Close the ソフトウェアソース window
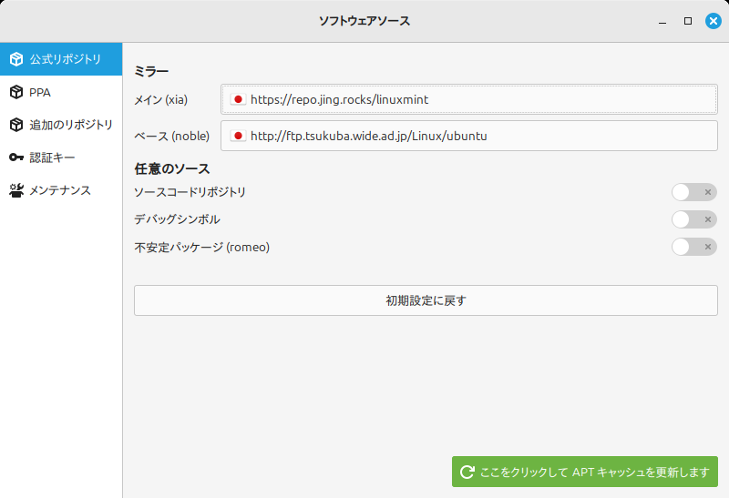This screenshot has height=498, width=729. click(714, 21)
